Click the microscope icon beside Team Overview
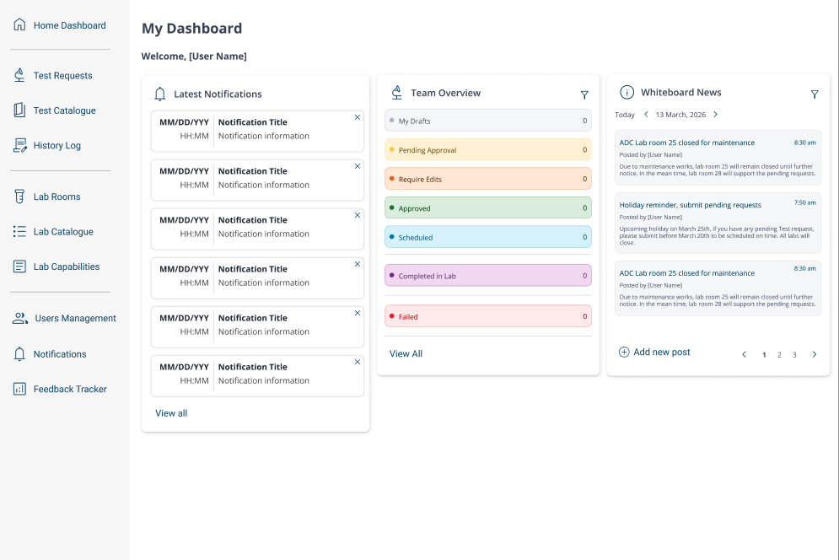The height and width of the screenshot is (560, 839). (396, 93)
